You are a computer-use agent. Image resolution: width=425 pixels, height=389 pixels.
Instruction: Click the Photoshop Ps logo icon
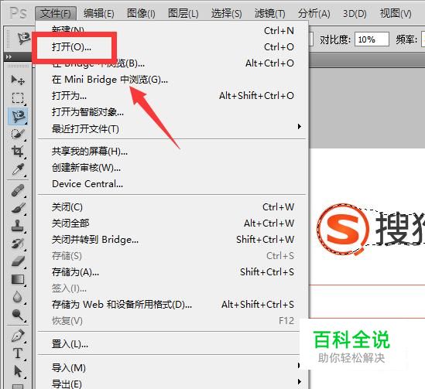coord(18,13)
